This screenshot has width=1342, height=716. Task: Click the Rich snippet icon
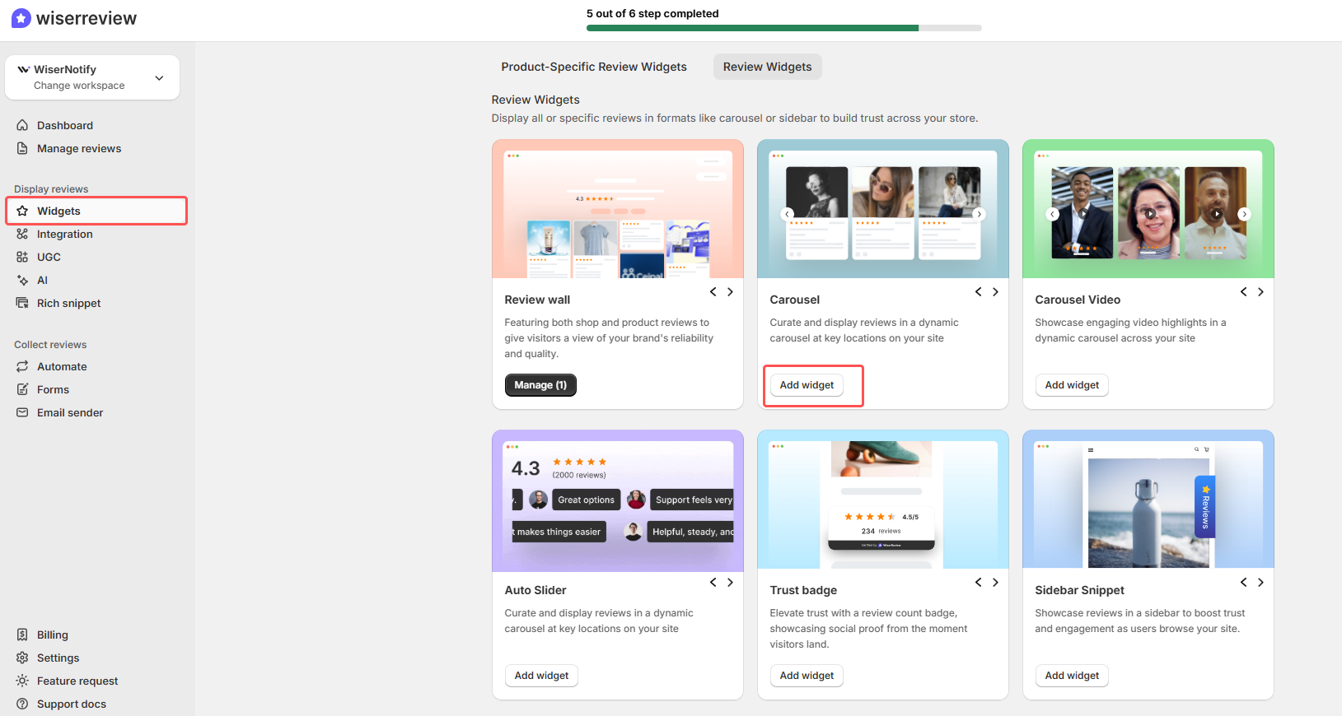(22, 303)
